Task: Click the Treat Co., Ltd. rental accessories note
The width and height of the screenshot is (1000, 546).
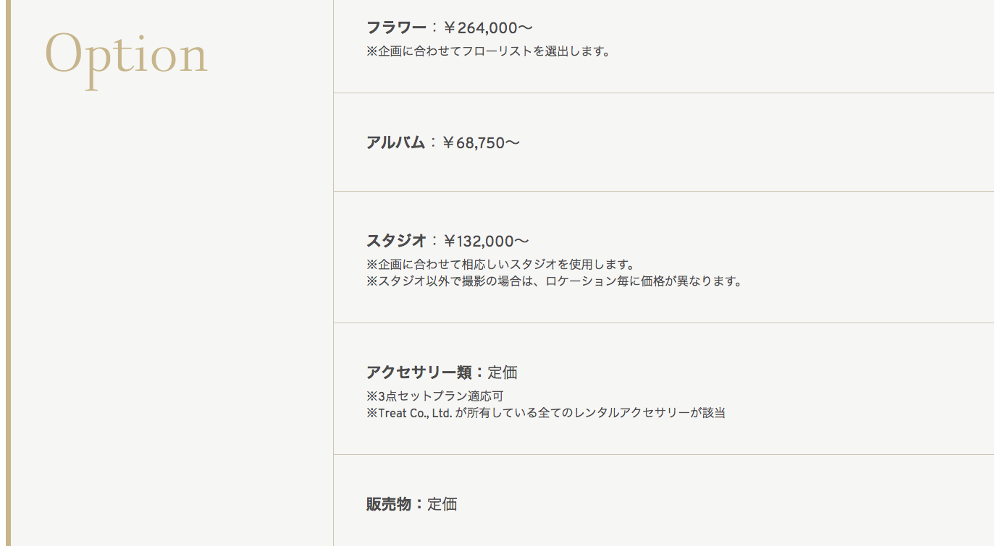Action: (546, 413)
